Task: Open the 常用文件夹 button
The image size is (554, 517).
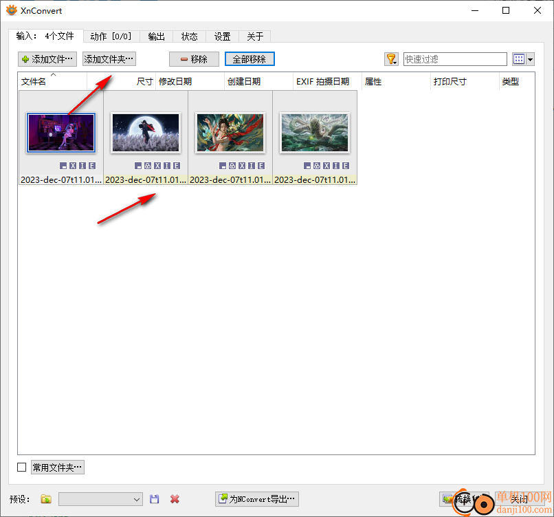Action: coord(58,467)
